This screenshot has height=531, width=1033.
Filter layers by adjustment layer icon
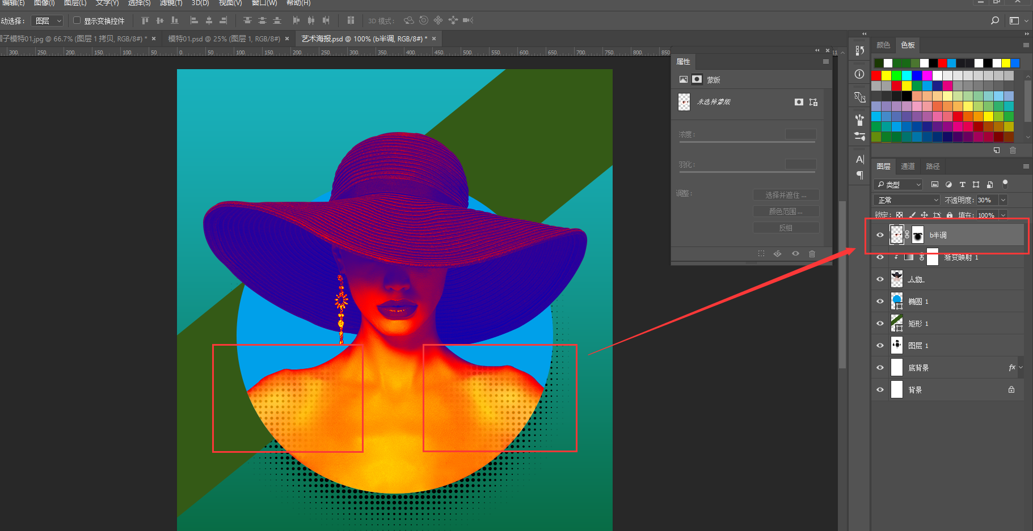point(948,184)
